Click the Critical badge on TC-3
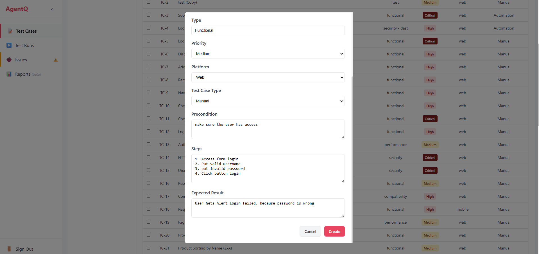 [430, 15]
